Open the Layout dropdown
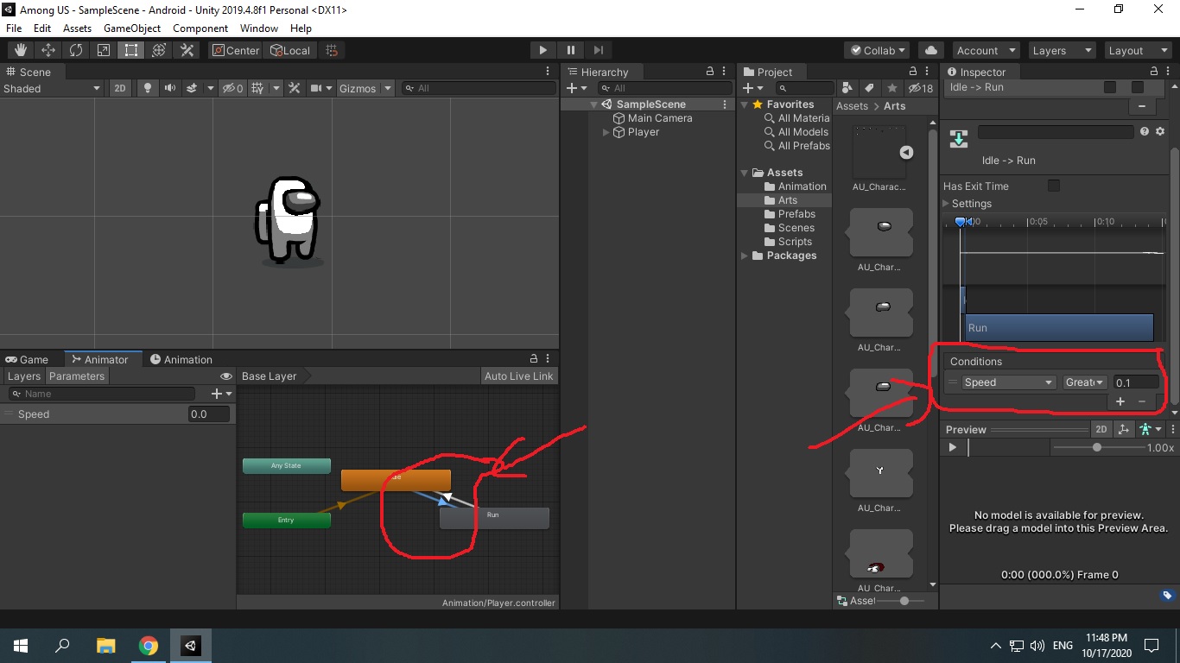Viewport: 1180px width, 663px height. pos(1137,50)
